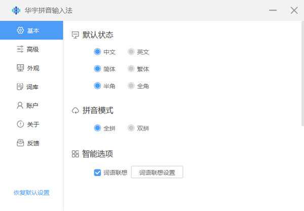Switch to the 词库 tab label
The width and height of the screenshot is (304, 211).
pyautogui.click(x=33, y=87)
